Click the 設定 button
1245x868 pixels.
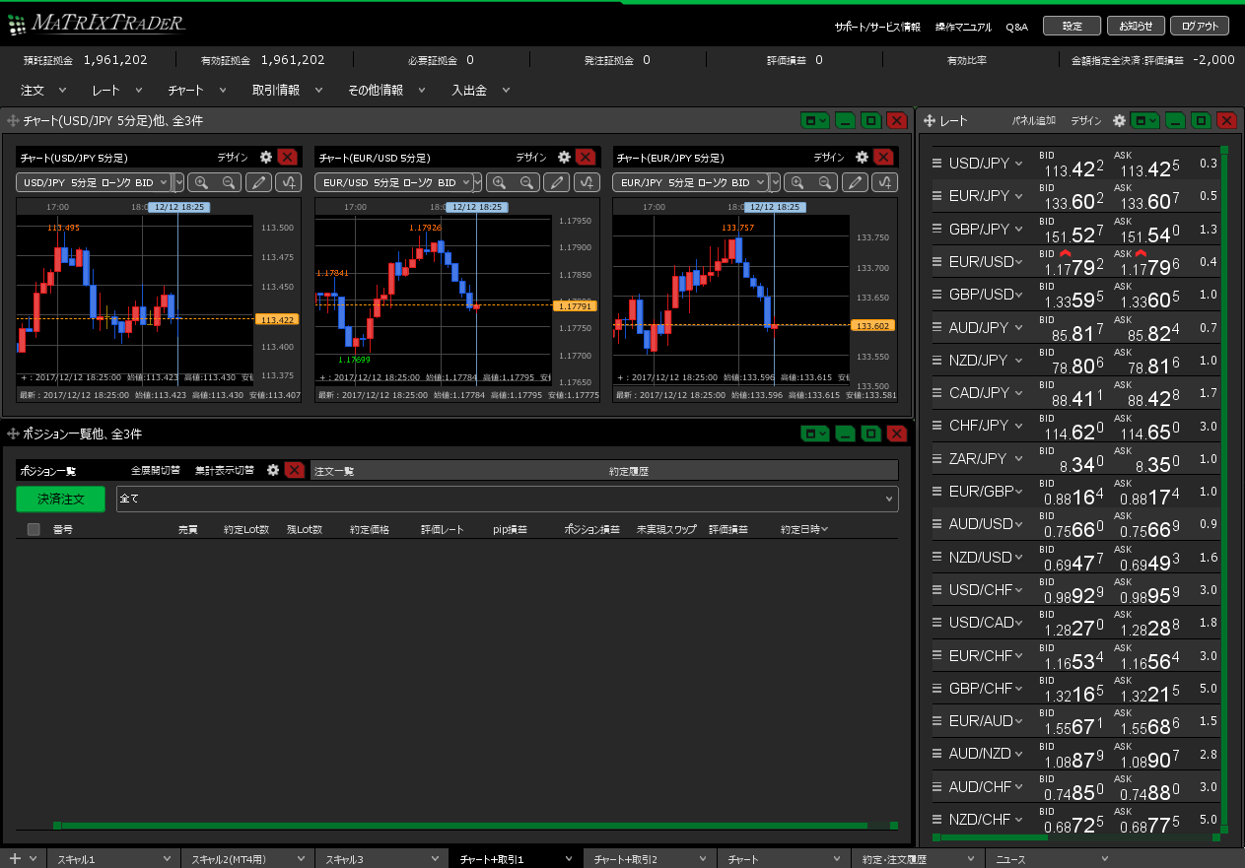(1072, 27)
